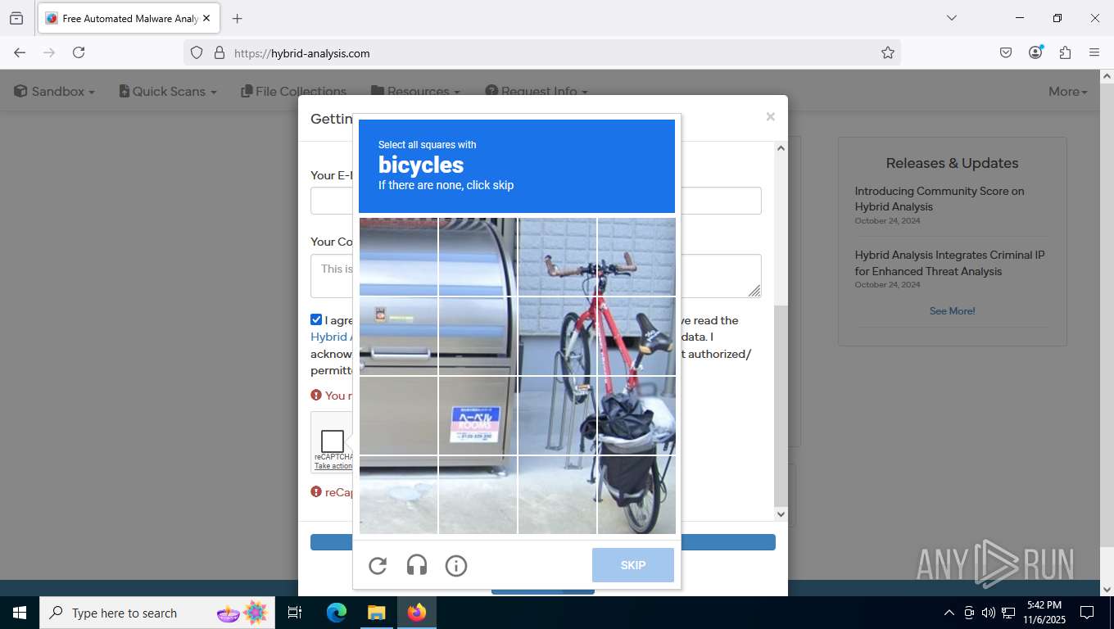Click the taskbar search box

(157, 613)
